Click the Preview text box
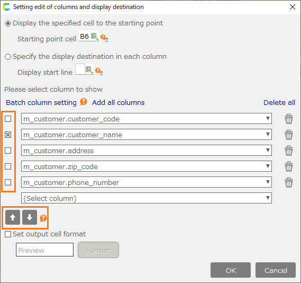 [44, 250]
